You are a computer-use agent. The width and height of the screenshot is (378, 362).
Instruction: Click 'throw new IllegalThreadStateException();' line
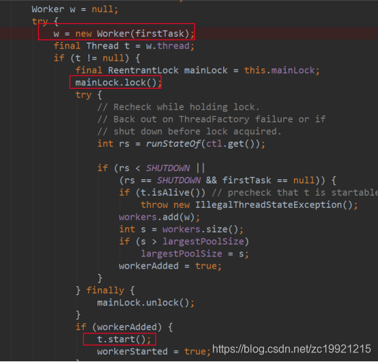(249, 205)
